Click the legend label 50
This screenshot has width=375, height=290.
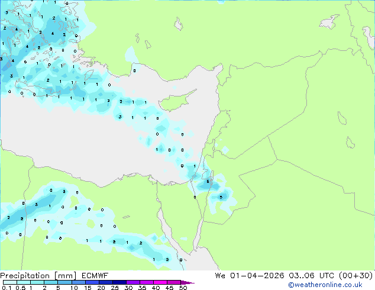tap(183, 288)
